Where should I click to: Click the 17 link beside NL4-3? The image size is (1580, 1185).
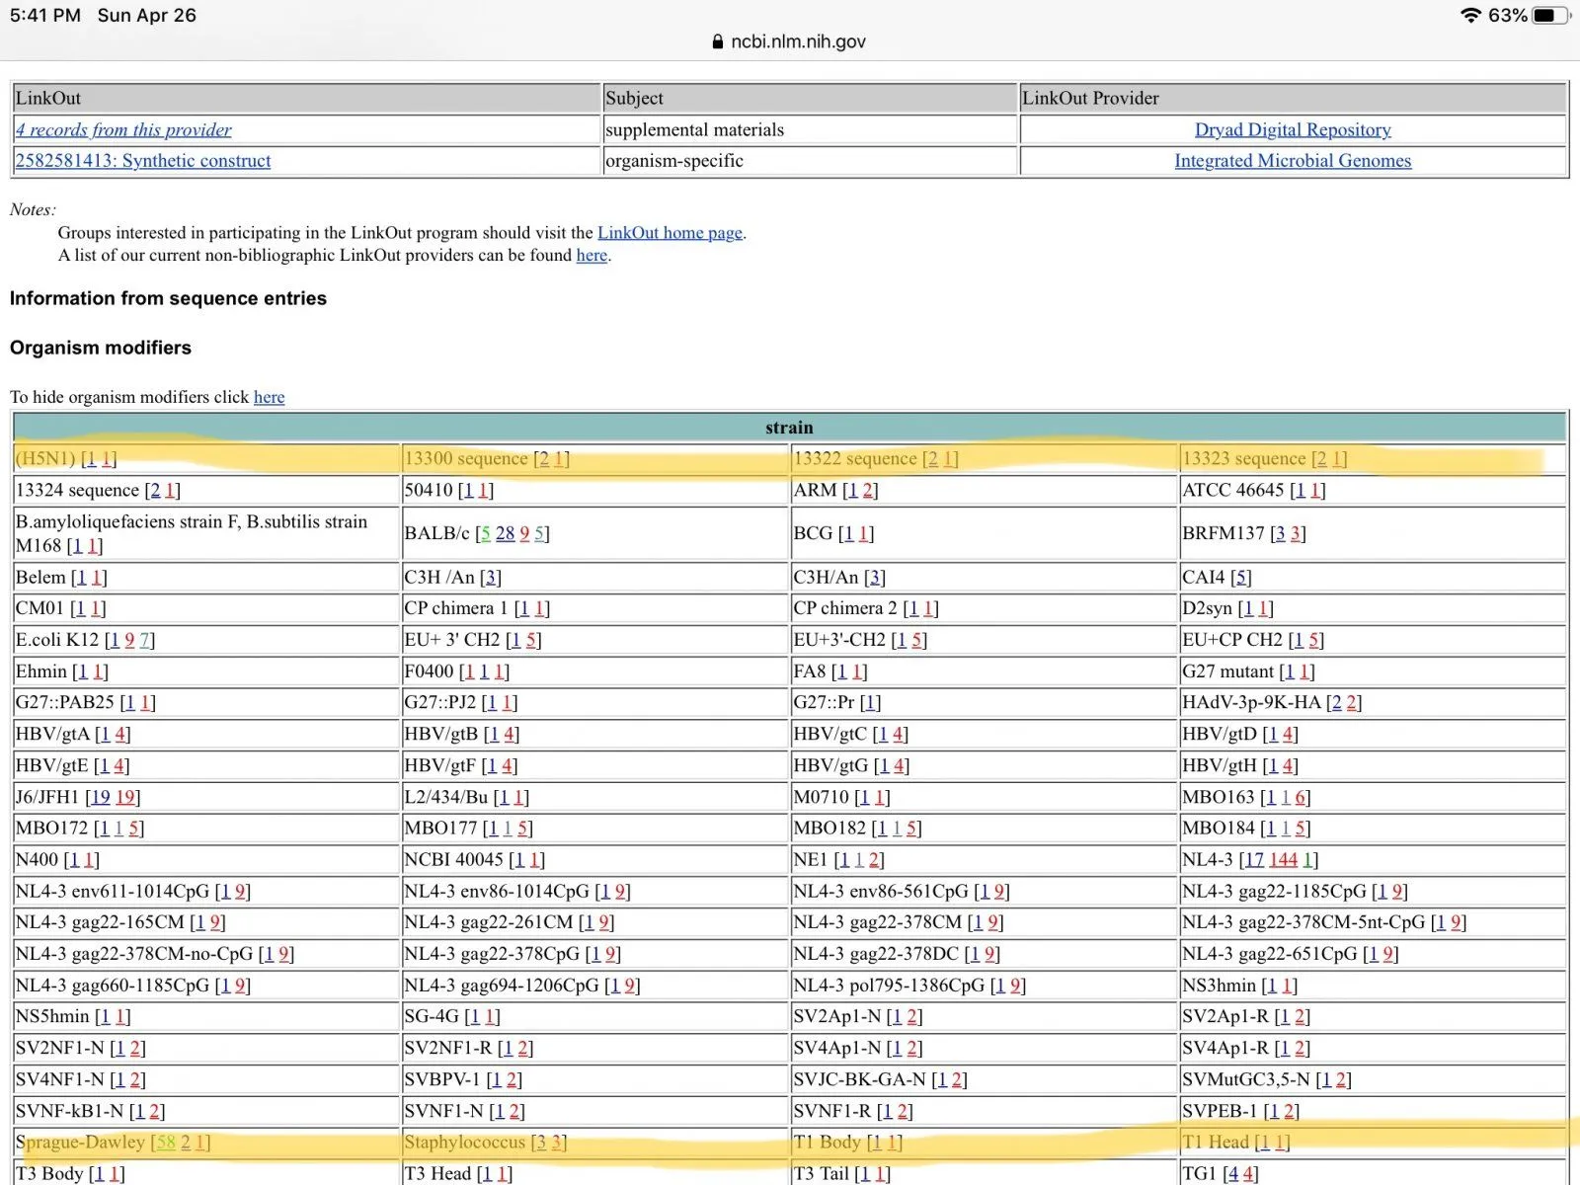pos(1254,860)
